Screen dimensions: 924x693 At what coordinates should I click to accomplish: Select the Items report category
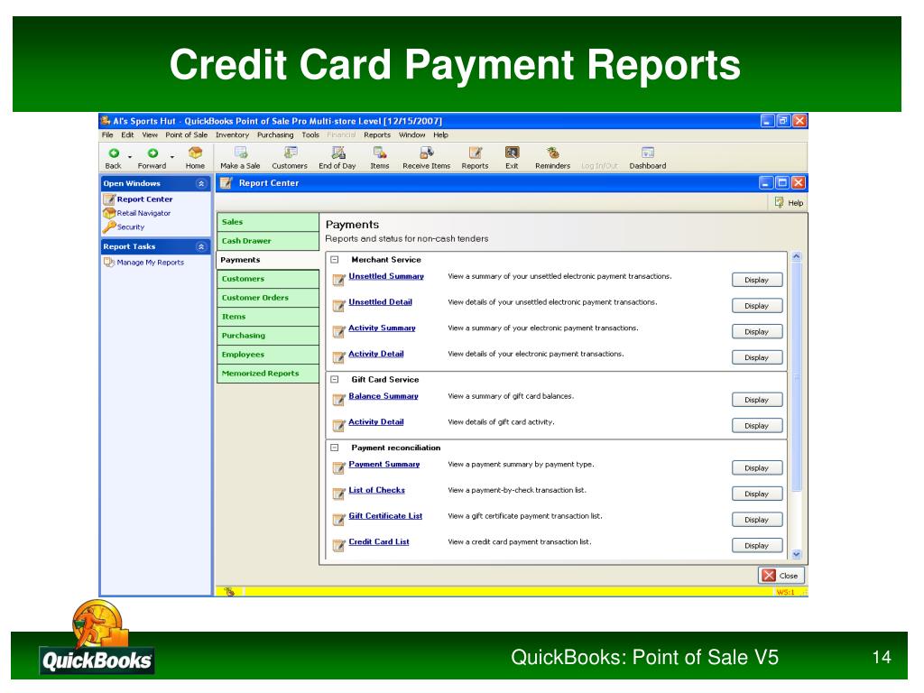pyautogui.click(x=268, y=317)
